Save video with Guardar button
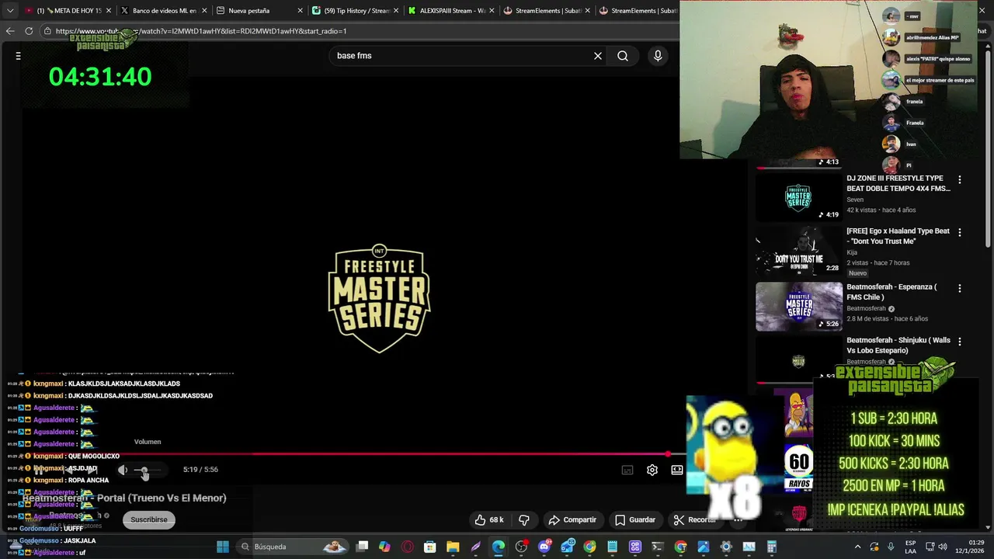This screenshot has width=994, height=559. point(635,519)
